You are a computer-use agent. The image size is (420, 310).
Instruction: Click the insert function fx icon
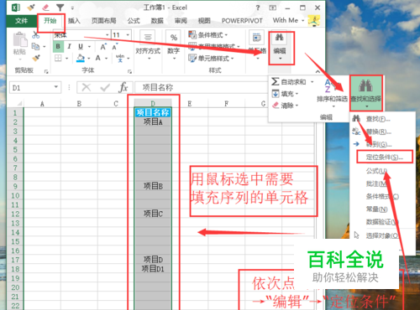point(123,88)
